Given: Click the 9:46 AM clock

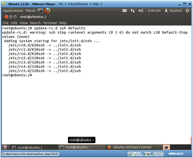Looking at the screenshot, I should click(154, 11).
